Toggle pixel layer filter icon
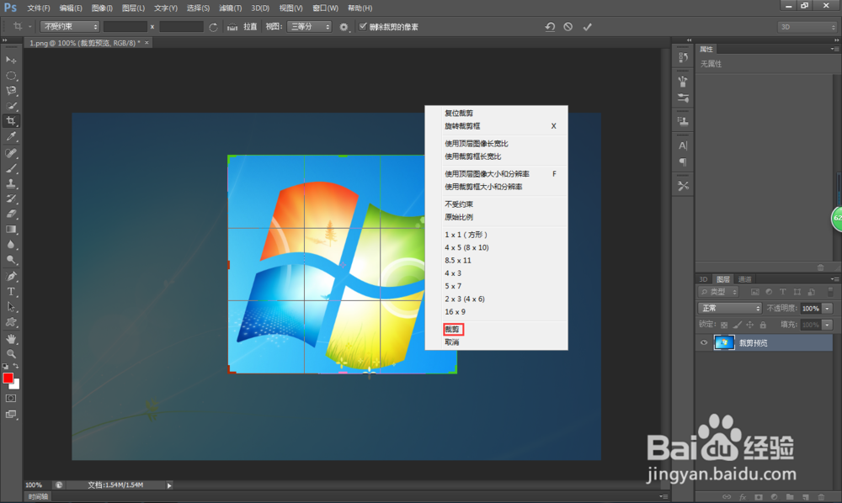Image resolution: width=842 pixels, height=503 pixels. 755,292
